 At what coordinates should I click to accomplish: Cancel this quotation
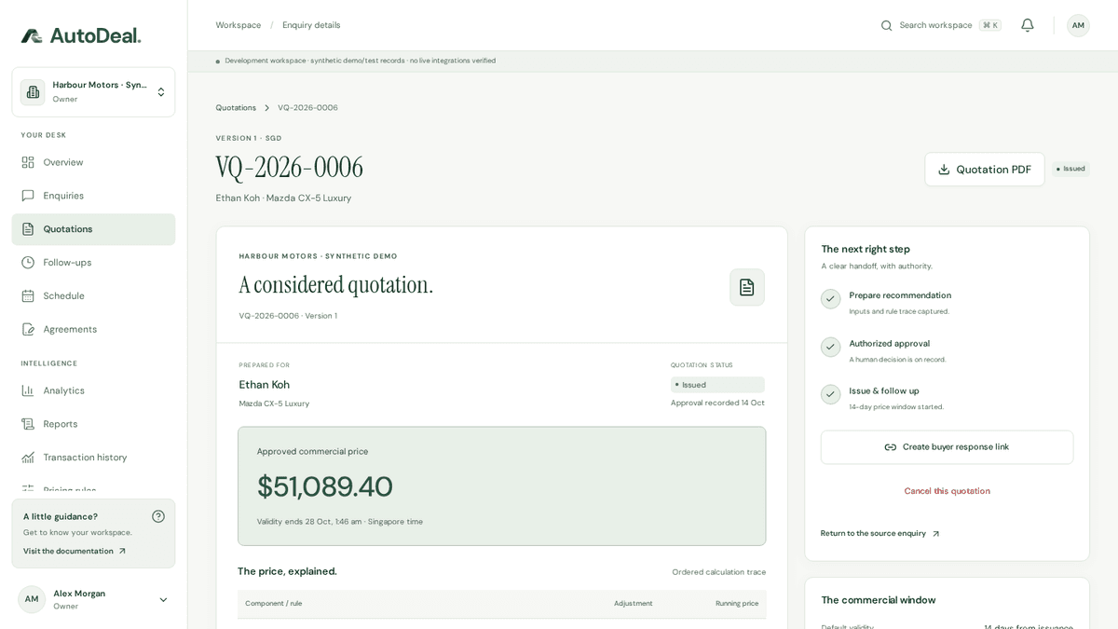point(947,491)
